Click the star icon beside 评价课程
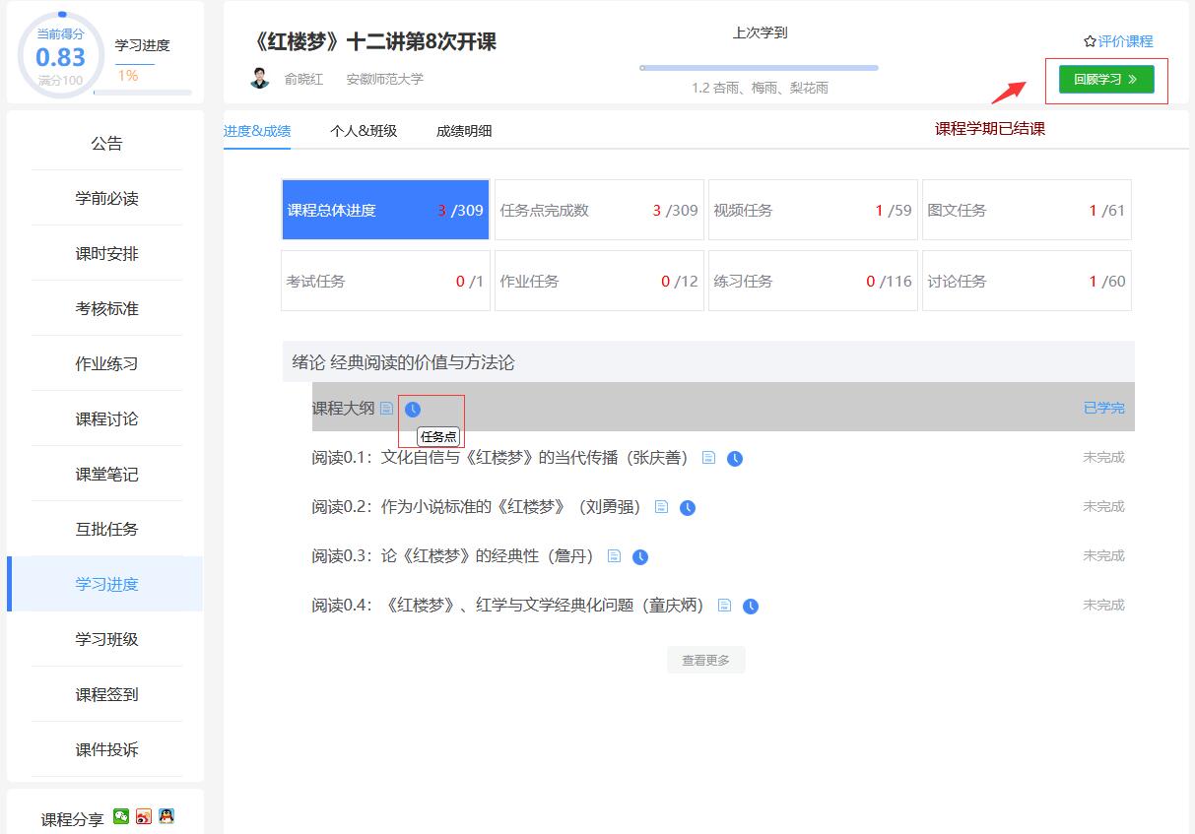The height and width of the screenshot is (834, 1195). [x=1090, y=41]
